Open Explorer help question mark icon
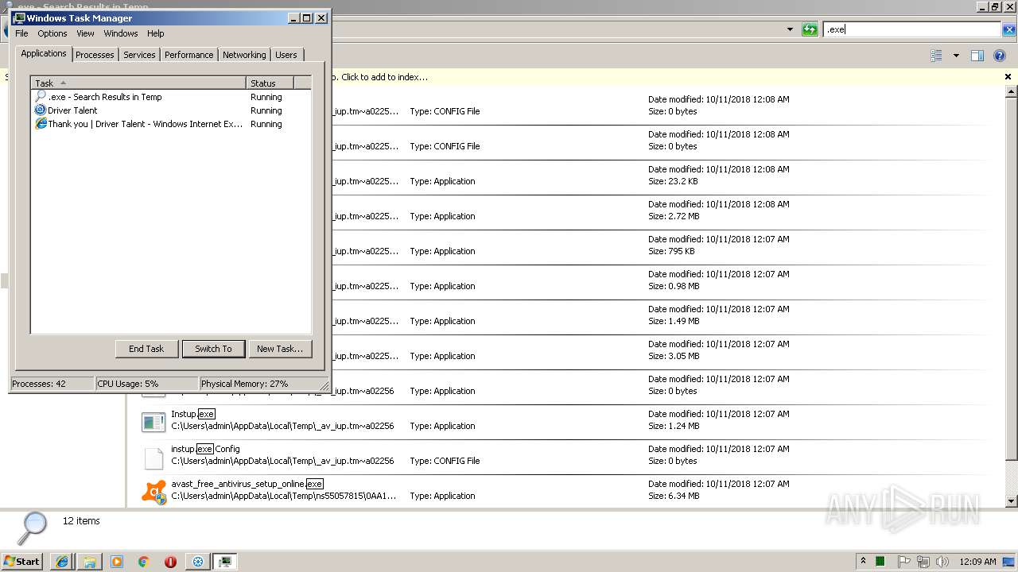This screenshot has height=572, width=1018. click(1000, 56)
